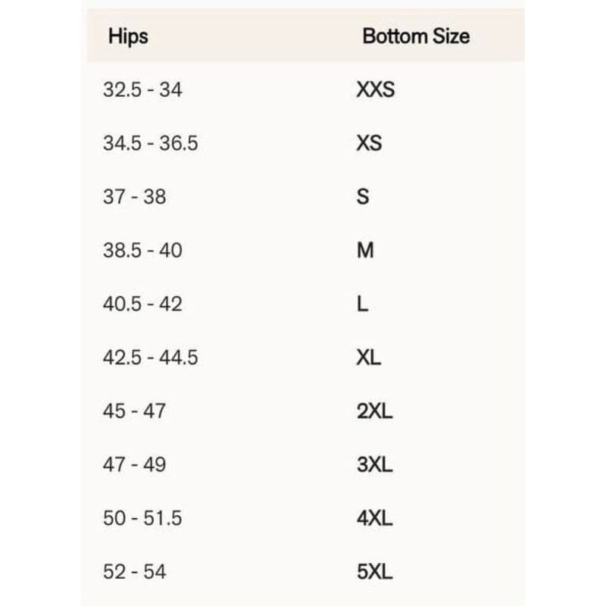Click the 3XL size cell
606x606 pixels.
[x=375, y=465]
